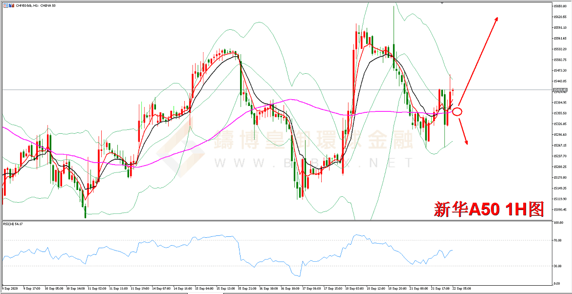The width and height of the screenshot is (572, 294).
Task: Click the red circle annotation on chart
Action: pos(457,112)
